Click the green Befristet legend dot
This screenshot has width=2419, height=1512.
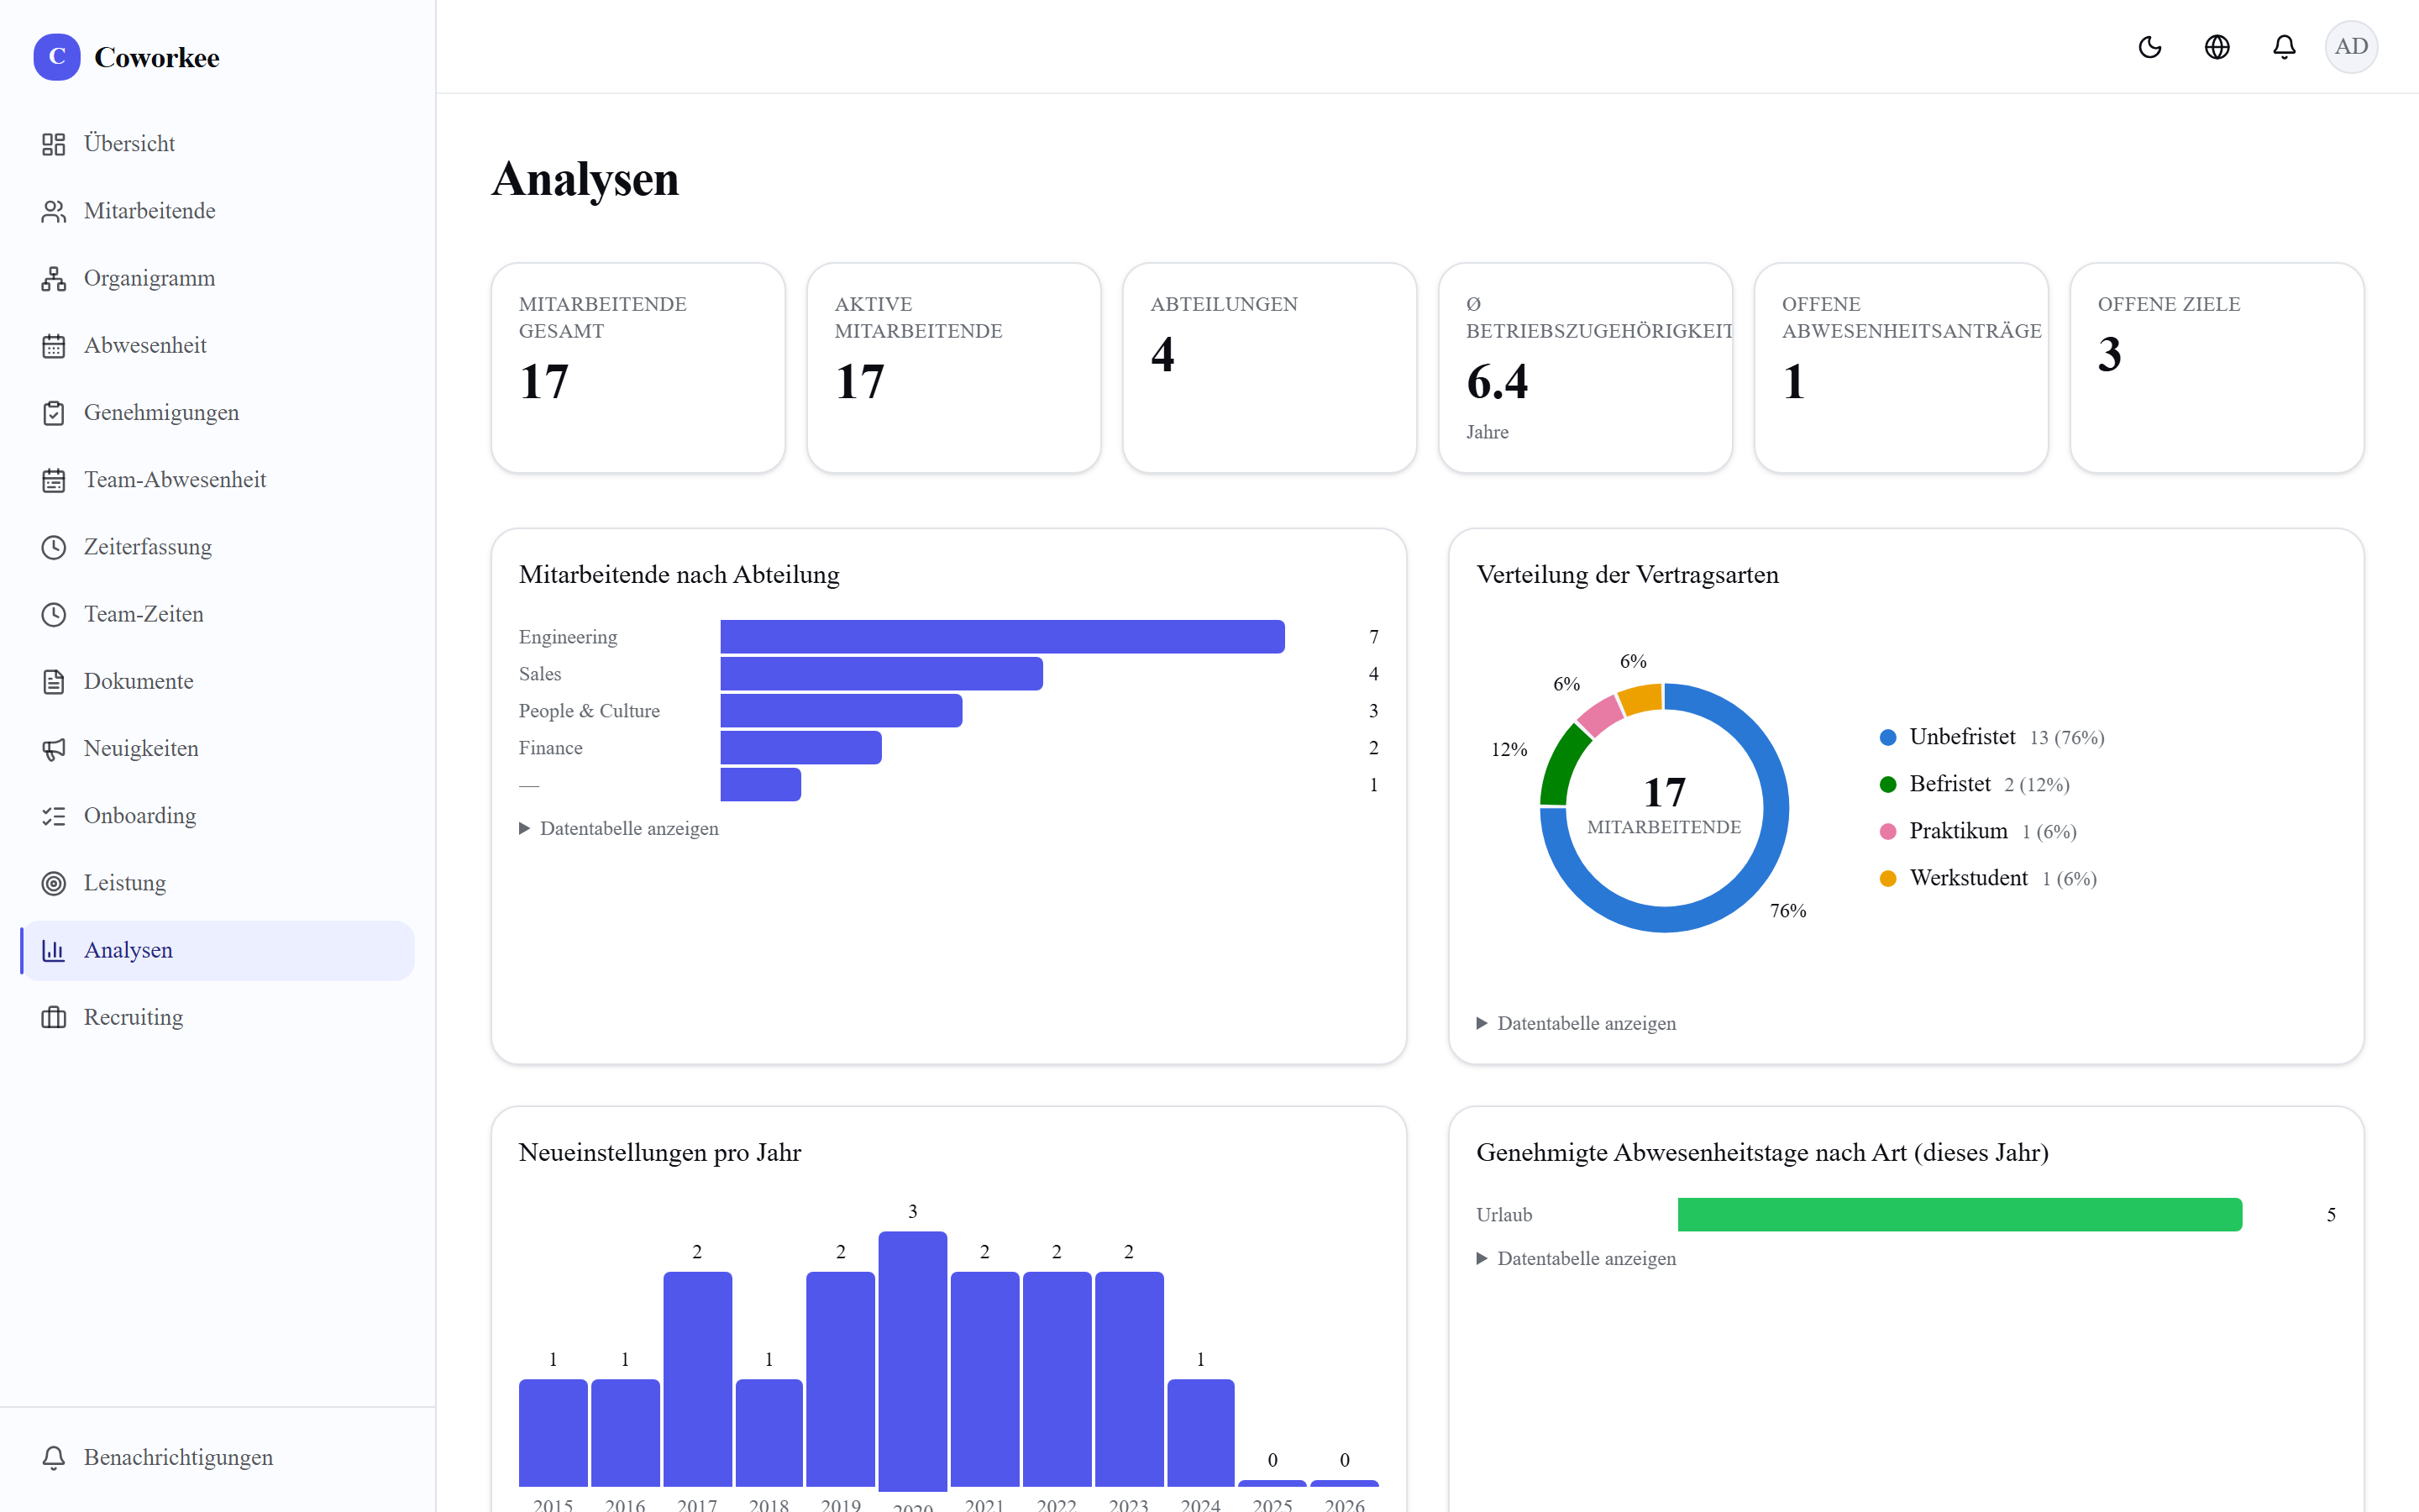(1888, 785)
